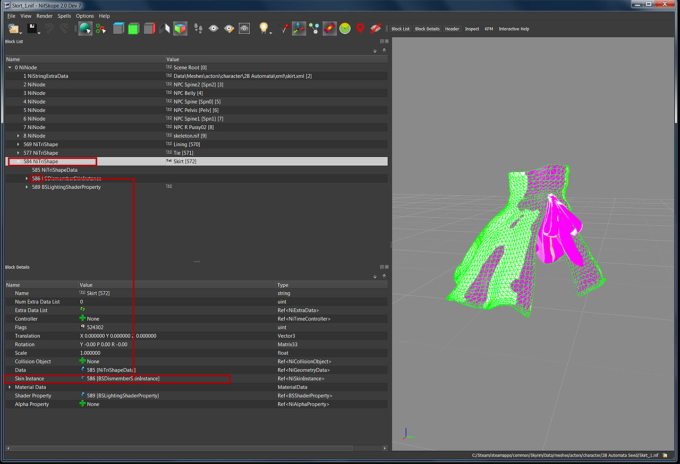Click the multicolor RGB cube icon
The height and width of the screenshot is (464, 680).
click(x=180, y=28)
